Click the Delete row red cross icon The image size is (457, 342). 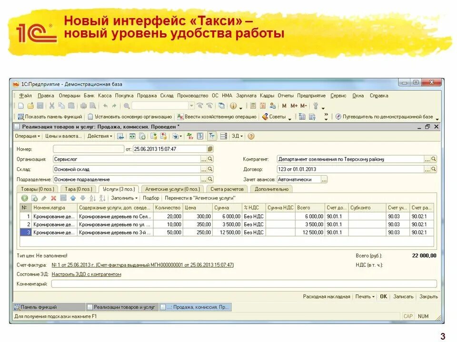coord(54,198)
